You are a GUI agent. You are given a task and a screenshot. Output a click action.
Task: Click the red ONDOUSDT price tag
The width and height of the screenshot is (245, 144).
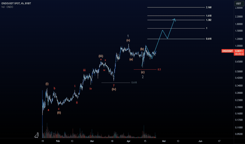[x=227, y=51]
